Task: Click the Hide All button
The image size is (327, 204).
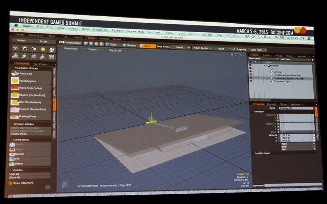Action: (29, 174)
